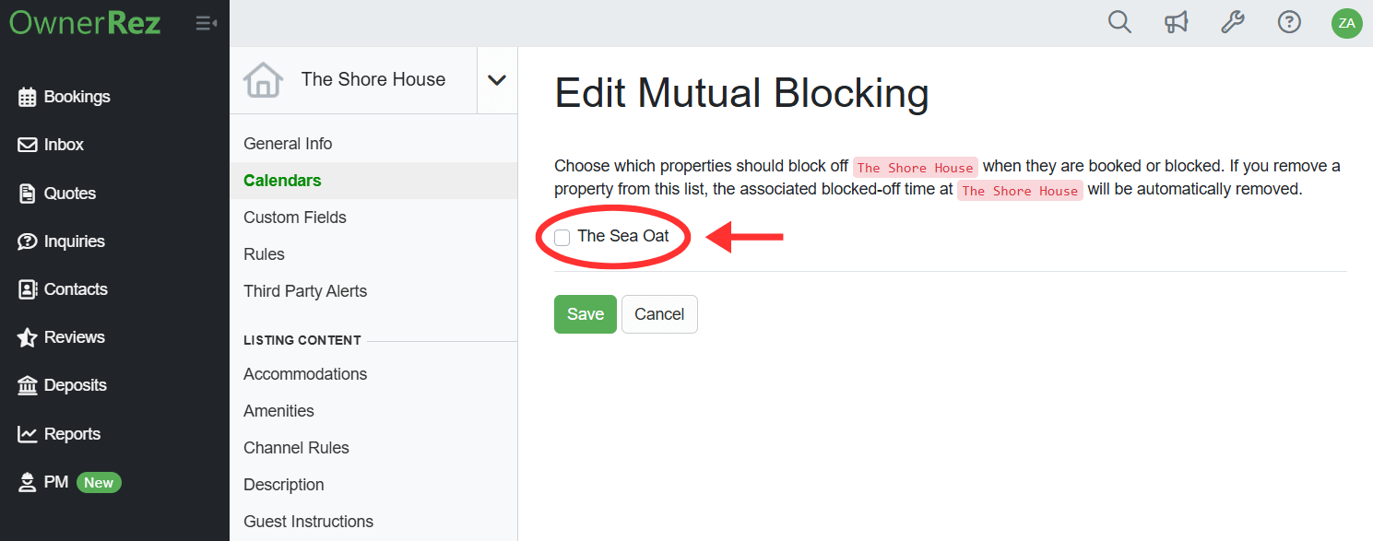Viewport: 1373px width, 541px height.
Task: Open the announcements megaphone icon
Action: (x=1176, y=22)
